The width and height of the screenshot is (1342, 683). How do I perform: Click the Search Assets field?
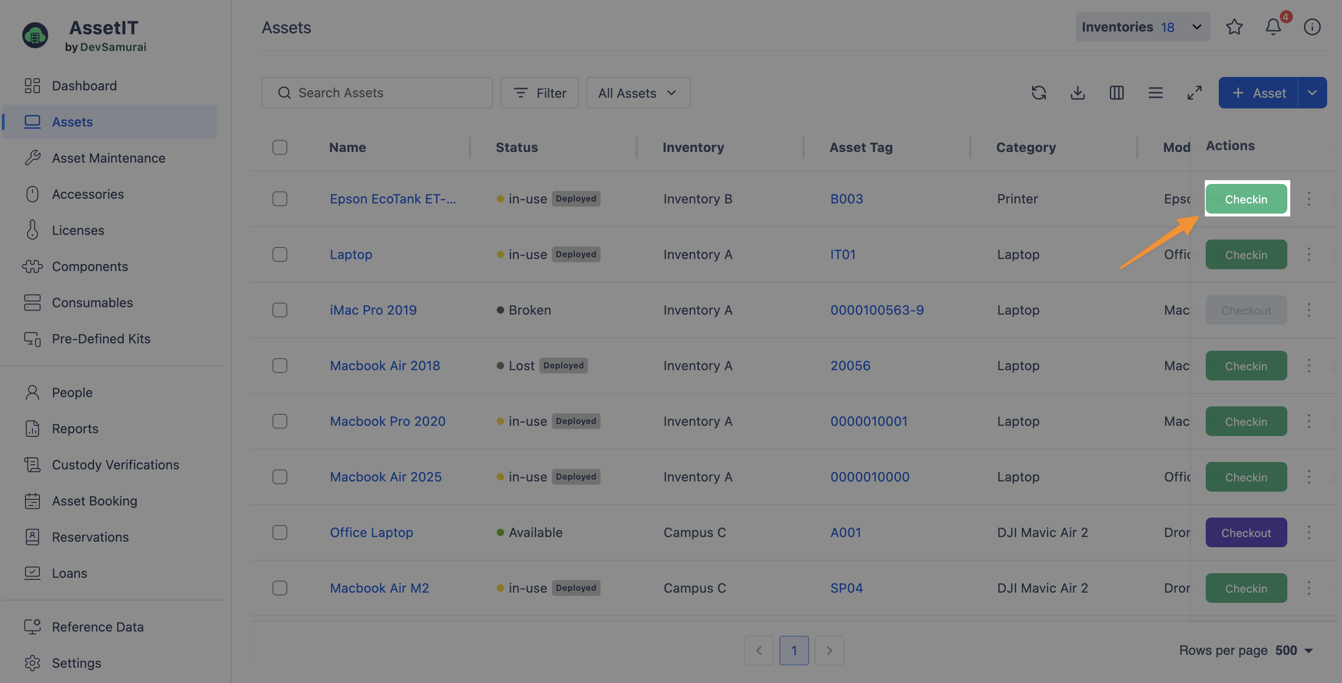377,93
